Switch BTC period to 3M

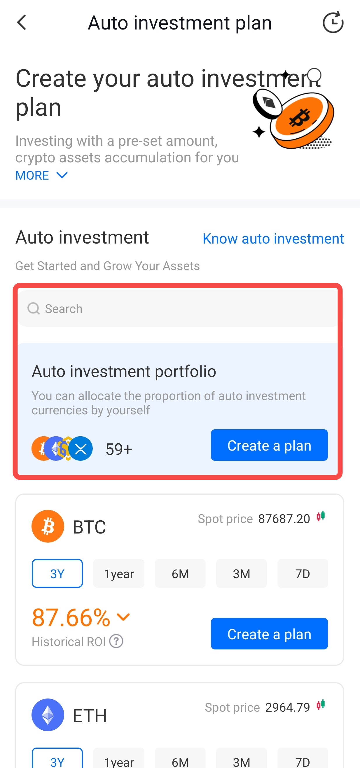click(241, 573)
